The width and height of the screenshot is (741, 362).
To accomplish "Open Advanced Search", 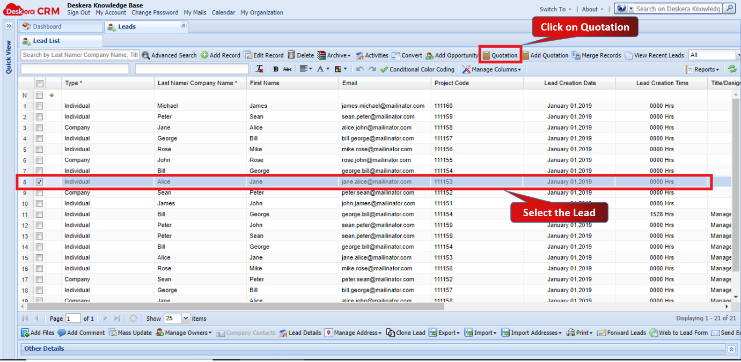I will coord(169,55).
